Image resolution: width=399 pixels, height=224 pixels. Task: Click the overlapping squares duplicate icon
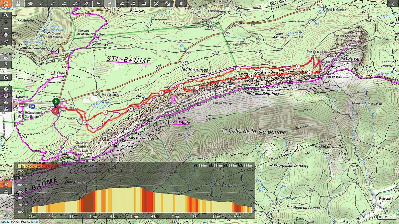click(167, 3)
